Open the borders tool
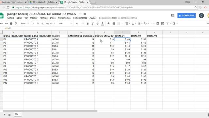Viewport: 209px width, 118px height. click(x=114, y=24)
